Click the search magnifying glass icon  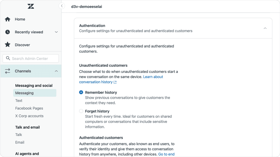pos(8,58)
